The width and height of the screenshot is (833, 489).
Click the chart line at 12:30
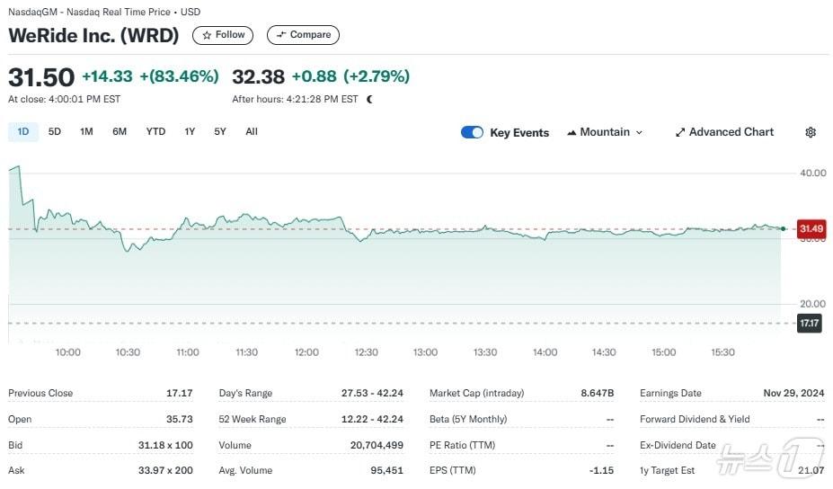point(367,236)
